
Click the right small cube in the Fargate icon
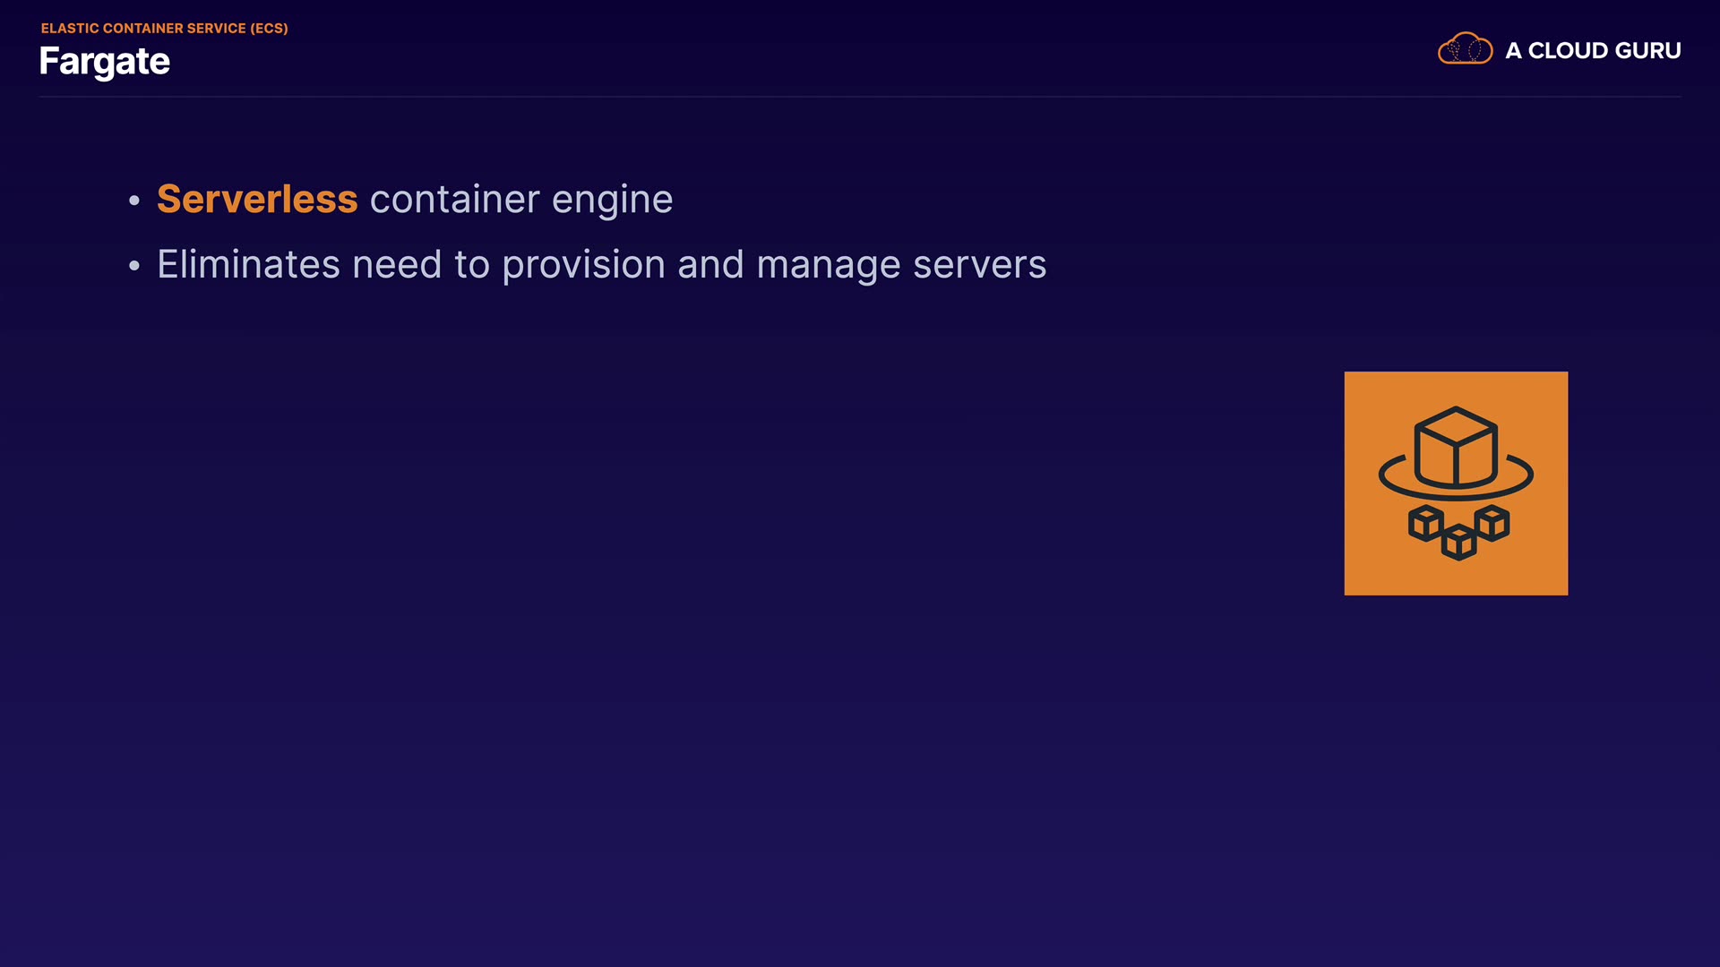pos(1492,523)
